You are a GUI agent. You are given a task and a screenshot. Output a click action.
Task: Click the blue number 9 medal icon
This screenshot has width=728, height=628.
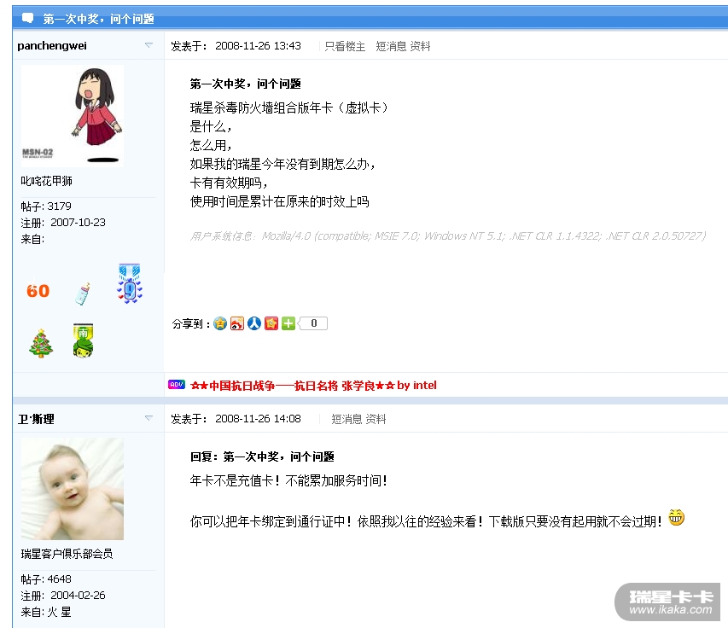pyautogui.click(x=130, y=283)
